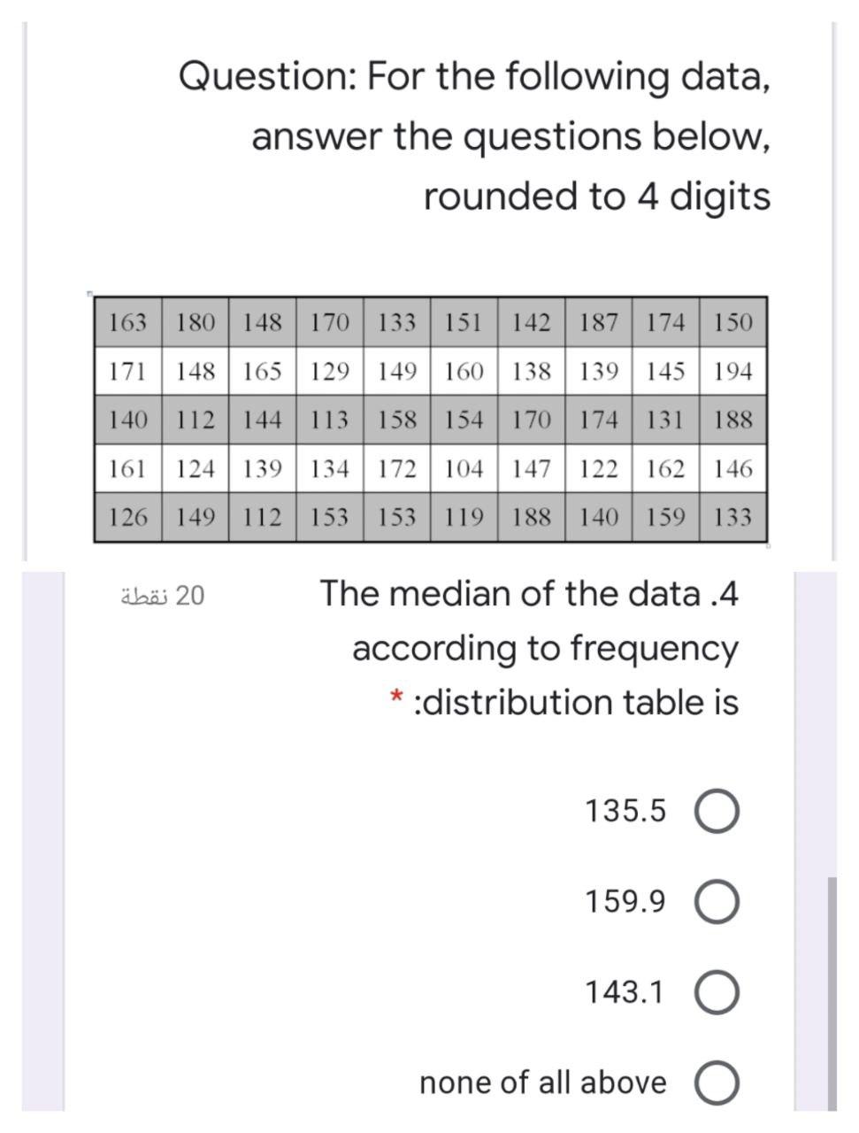
Task: Select the table cell containing 163
Action: pyautogui.click(x=129, y=321)
